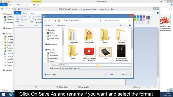Click Downloads breadcrumb in address bar
173x97 pixels.
75,21
